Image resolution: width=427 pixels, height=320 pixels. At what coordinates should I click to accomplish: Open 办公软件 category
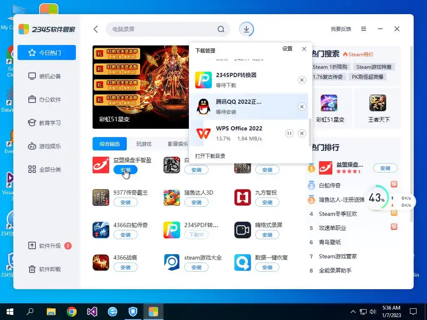47,99
